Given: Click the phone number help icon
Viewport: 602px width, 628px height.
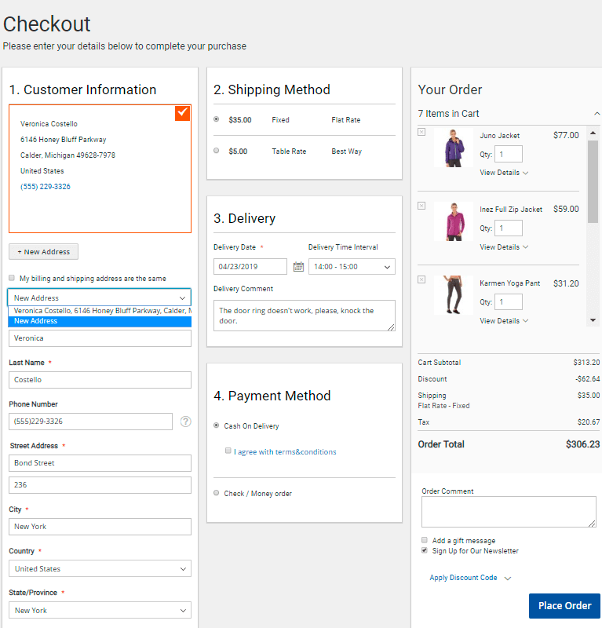Looking at the screenshot, I should pos(185,422).
